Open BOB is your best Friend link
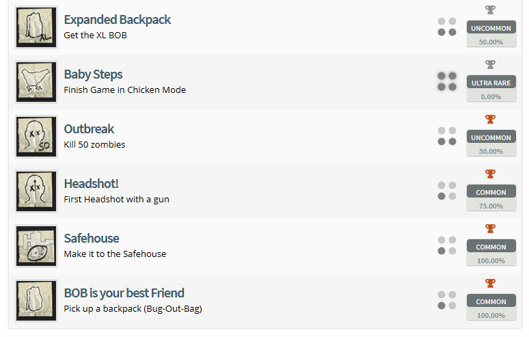The width and height of the screenshot is (529, 337). click(x=124, y=293)
